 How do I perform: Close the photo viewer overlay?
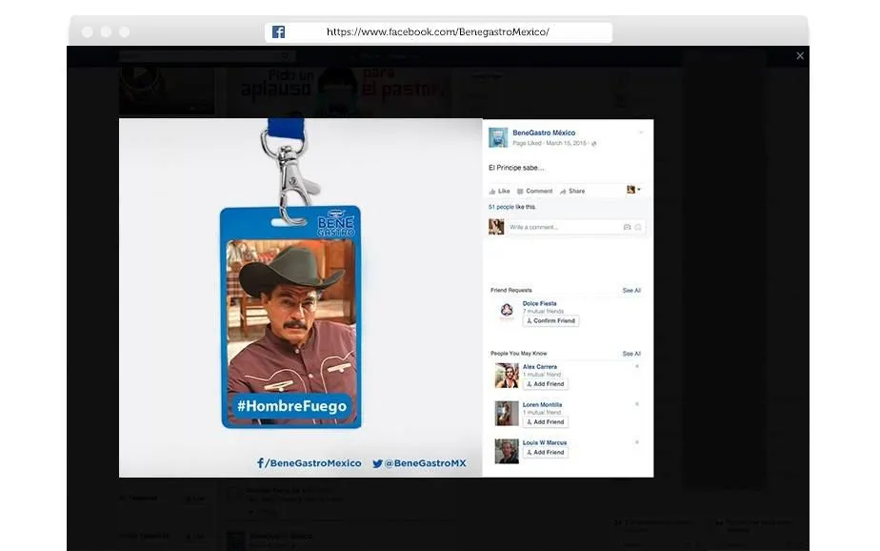[x=800, y=55]
